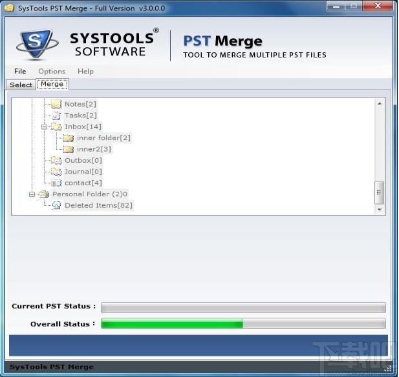Click the title bar application icon
This screenshot has height=377, width=399.
coord(9,8)
